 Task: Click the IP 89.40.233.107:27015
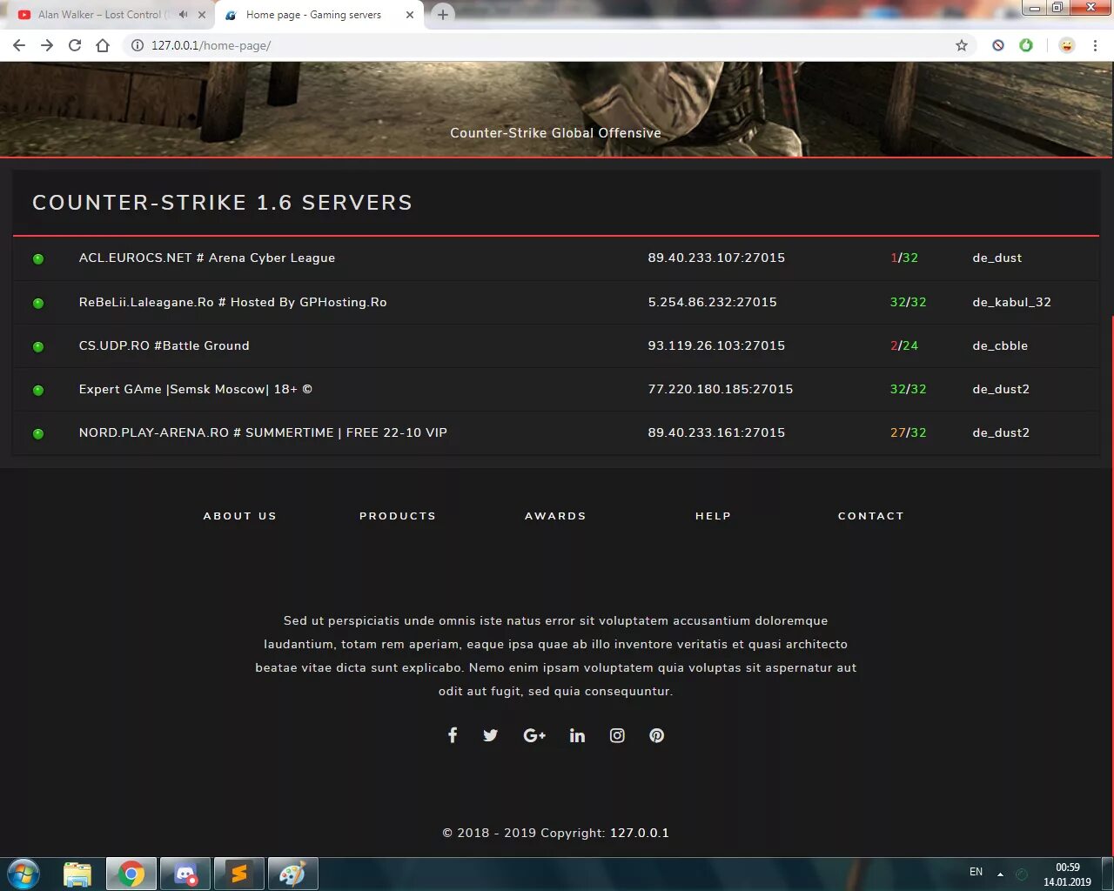point(716,258)
